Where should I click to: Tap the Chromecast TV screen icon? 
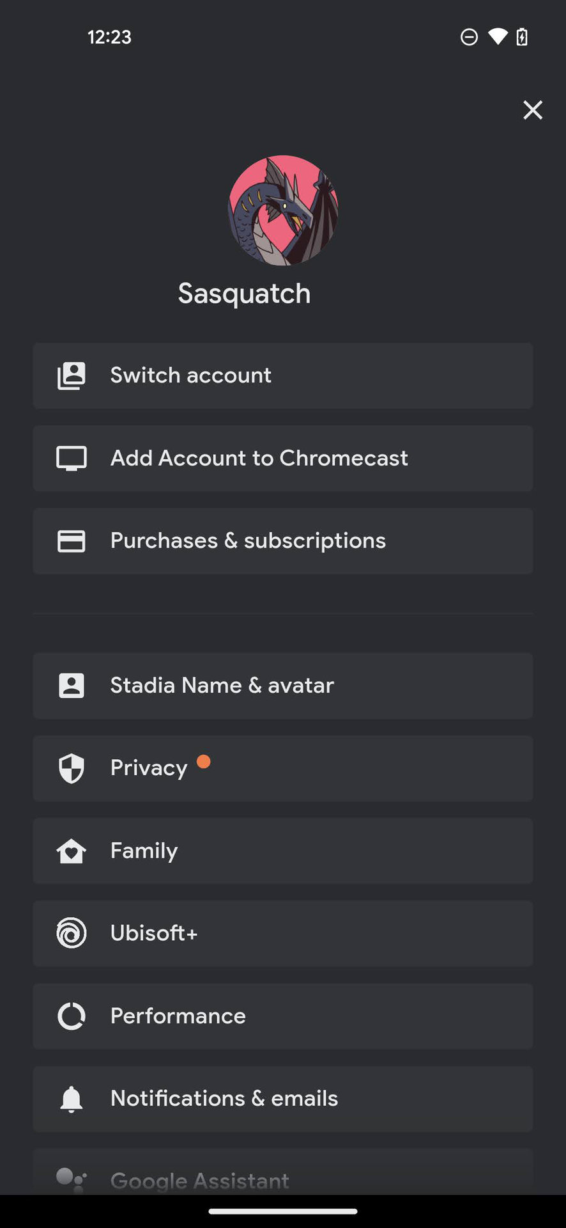pyautogui.click(x=71, y=459)
